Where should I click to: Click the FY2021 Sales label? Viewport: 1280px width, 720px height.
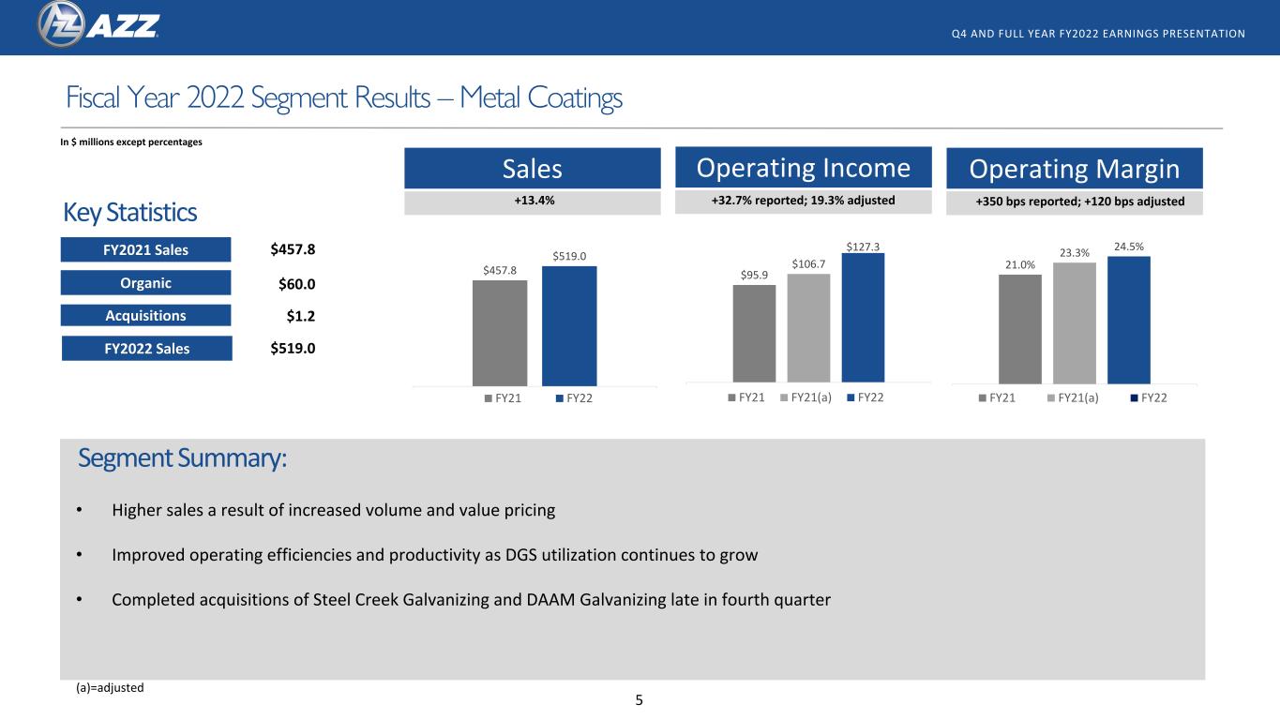[145, 249]
